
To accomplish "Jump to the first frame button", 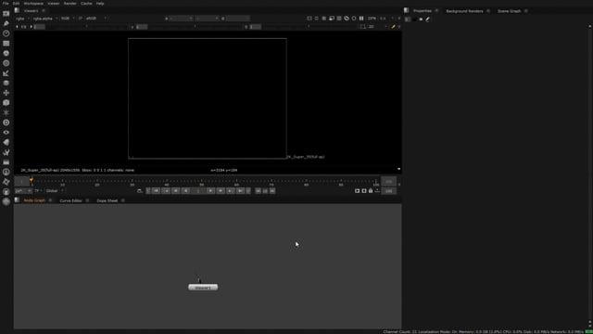I will (157, 191).
